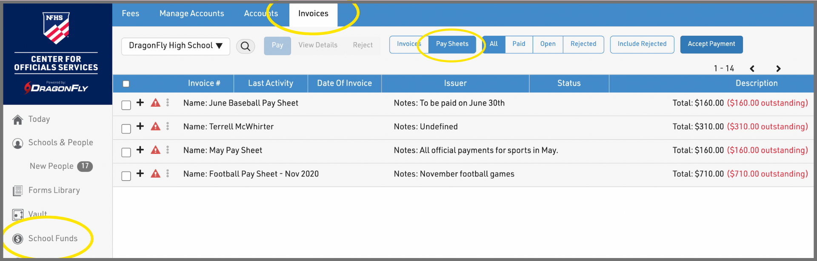Expand the June Baseball Pay Sheet row

[140, 103]
